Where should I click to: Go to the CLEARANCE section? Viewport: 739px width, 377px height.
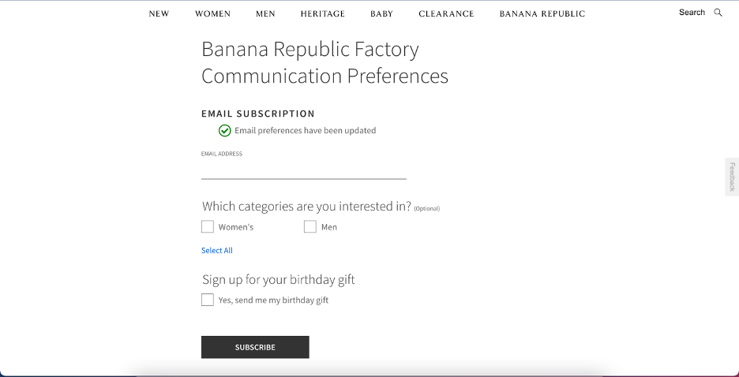click(x=446, y=13)
